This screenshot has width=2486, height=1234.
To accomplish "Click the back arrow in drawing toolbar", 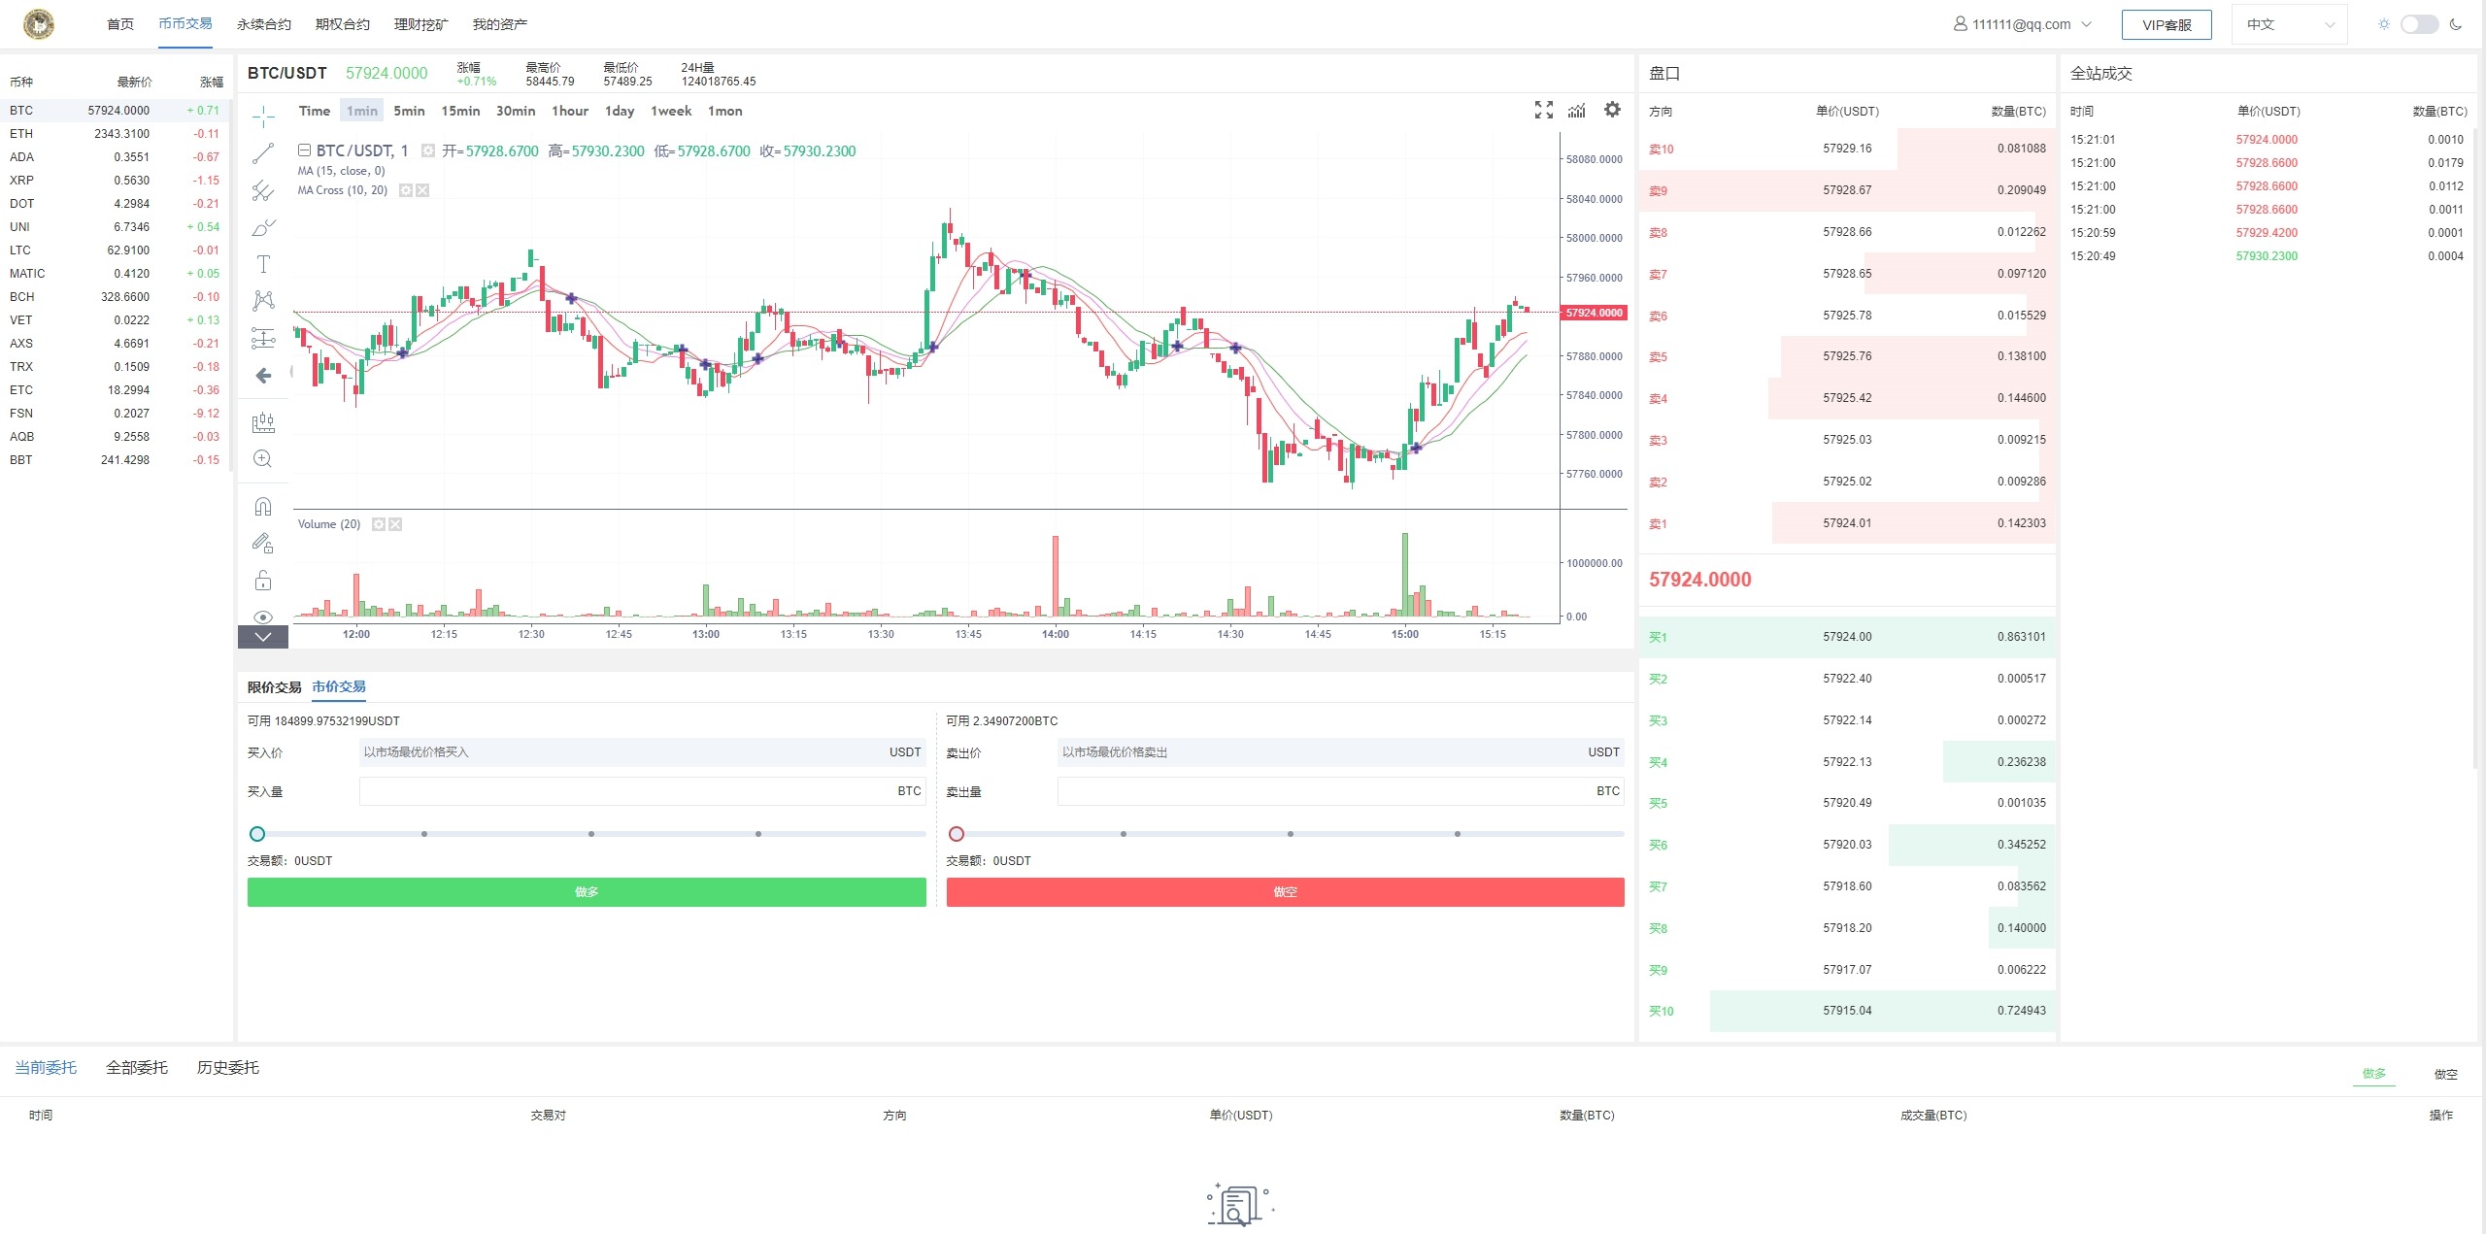I will (x=263, y=376).
